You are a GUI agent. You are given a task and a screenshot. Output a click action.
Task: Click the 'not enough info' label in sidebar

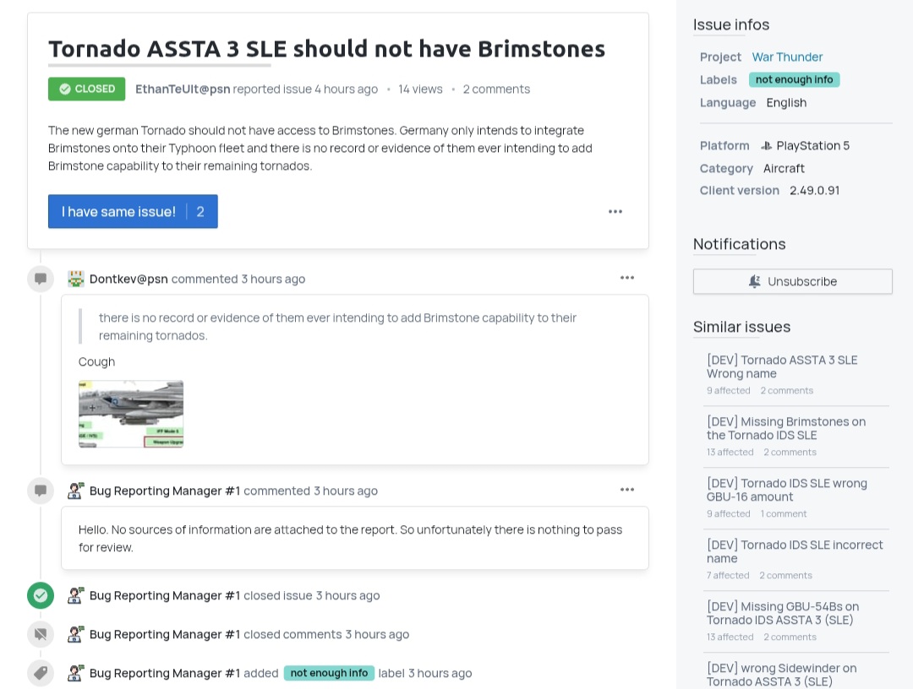794,79
